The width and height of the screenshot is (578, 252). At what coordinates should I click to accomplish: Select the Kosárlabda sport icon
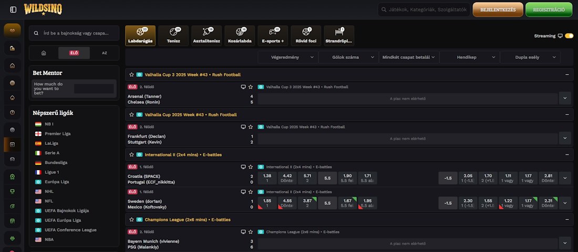point(240,36)
